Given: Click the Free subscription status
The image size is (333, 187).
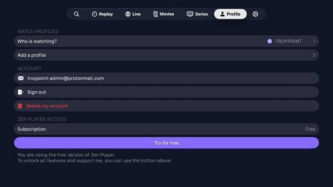Looking at the screenshot, I should (x=310, y=129).
